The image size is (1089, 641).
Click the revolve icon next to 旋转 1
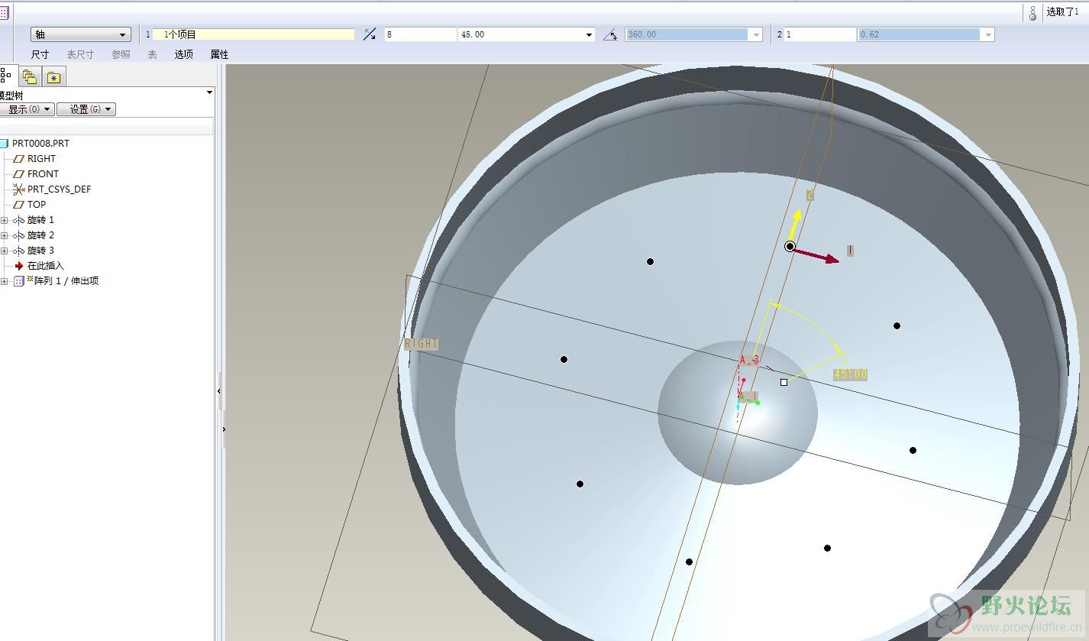click(x=19, y=220)
